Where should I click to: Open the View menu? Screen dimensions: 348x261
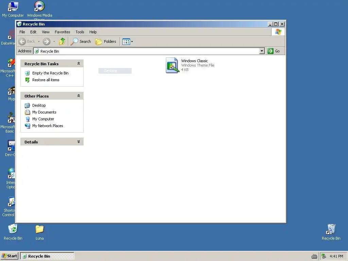46,32
